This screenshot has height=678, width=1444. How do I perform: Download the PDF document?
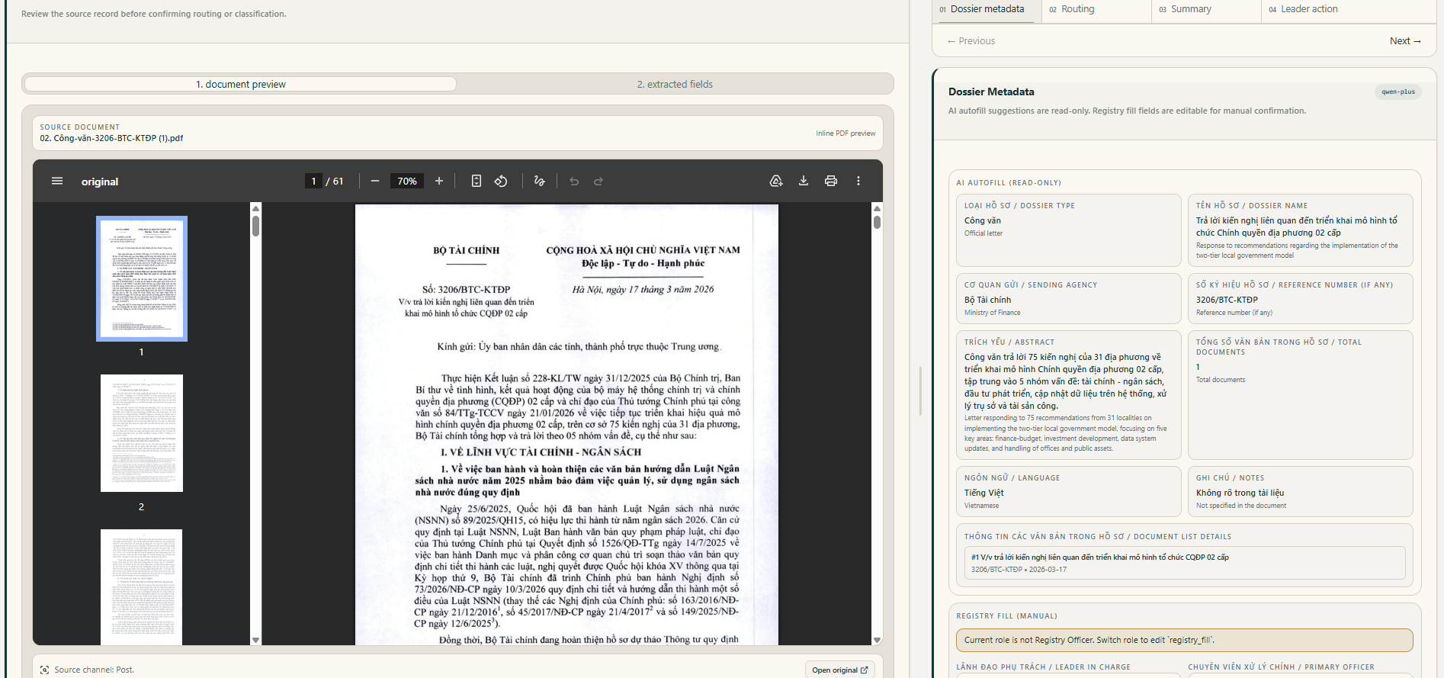804,181
